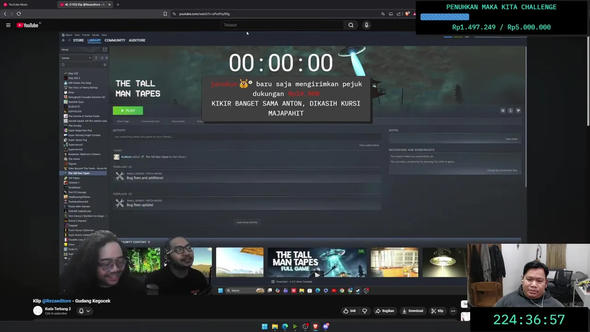Image resolution: width=590 pixels, height=332 pixels.
Task: Click Load More Activity in Steam video
Action: 247,222
